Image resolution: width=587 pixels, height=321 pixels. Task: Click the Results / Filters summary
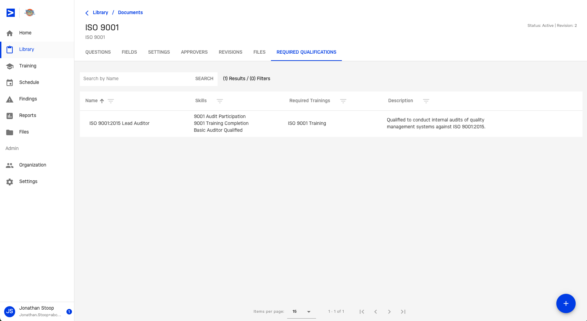pos(247,79)
